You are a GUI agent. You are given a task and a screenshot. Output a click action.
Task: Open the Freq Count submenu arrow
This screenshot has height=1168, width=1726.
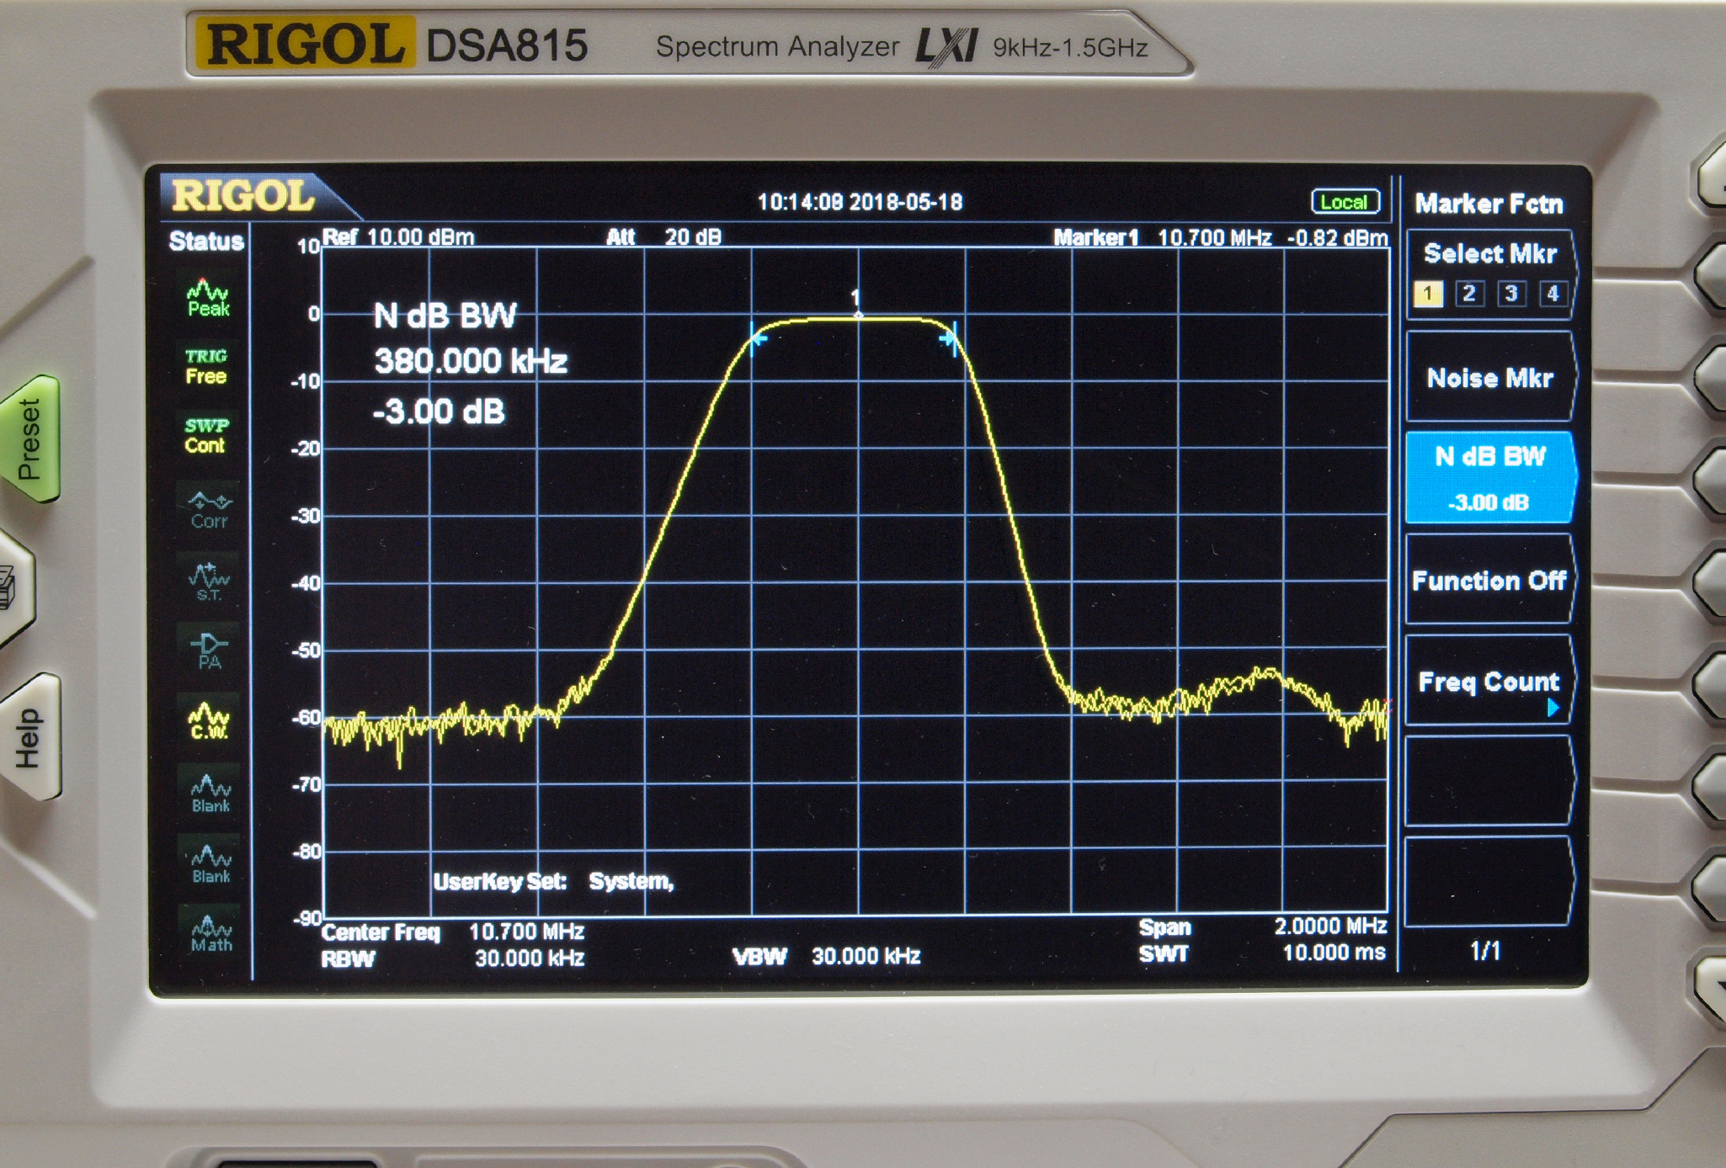1553,708
